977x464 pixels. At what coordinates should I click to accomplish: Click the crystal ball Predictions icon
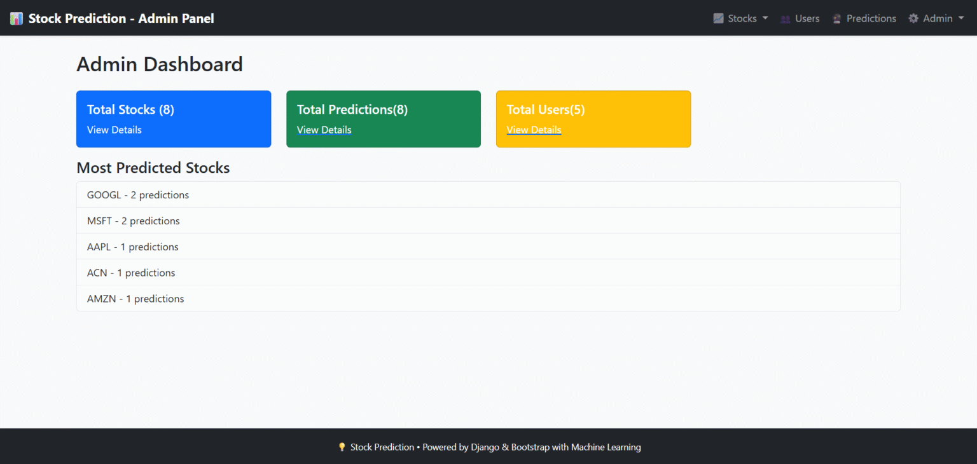tap(836, 18)
